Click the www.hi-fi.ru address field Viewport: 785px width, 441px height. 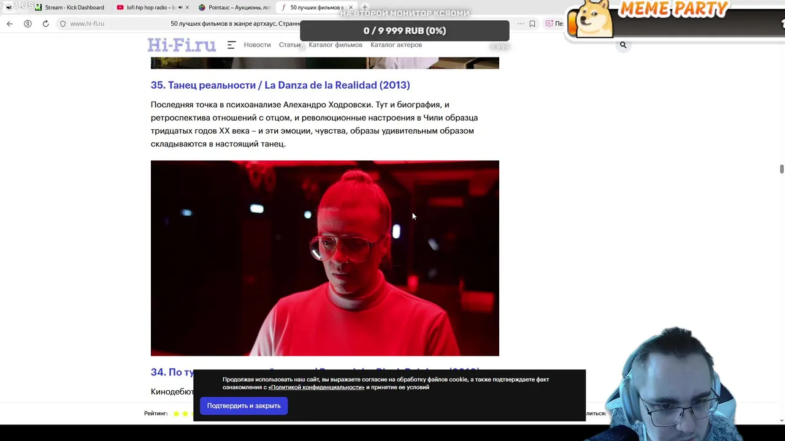point(87,23)
